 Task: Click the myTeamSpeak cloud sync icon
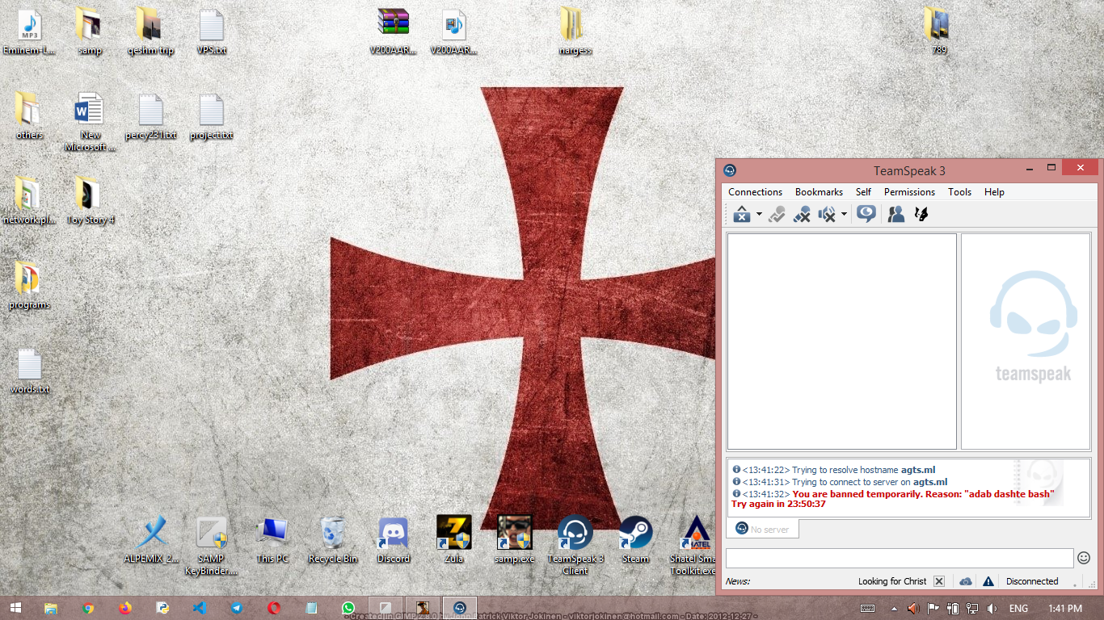(x=965, y=581)
